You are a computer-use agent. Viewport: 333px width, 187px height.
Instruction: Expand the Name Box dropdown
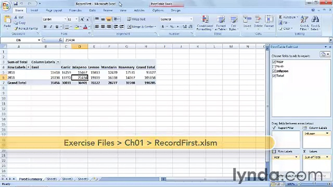(x=39, y=40)
